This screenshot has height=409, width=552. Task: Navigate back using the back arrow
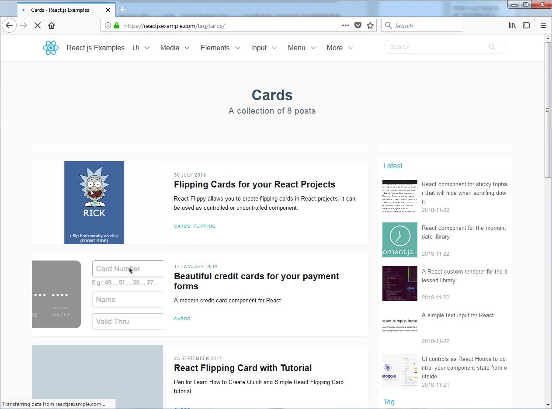[9, 25]
